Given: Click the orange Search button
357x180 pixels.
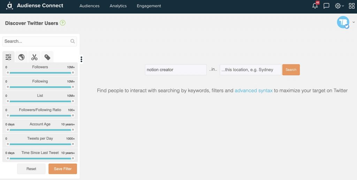Looking at the screenshot, I should 291,70.
